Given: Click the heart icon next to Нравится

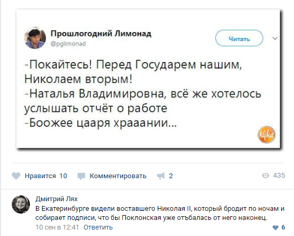Looking at the screenshot, I should point(16,176).
